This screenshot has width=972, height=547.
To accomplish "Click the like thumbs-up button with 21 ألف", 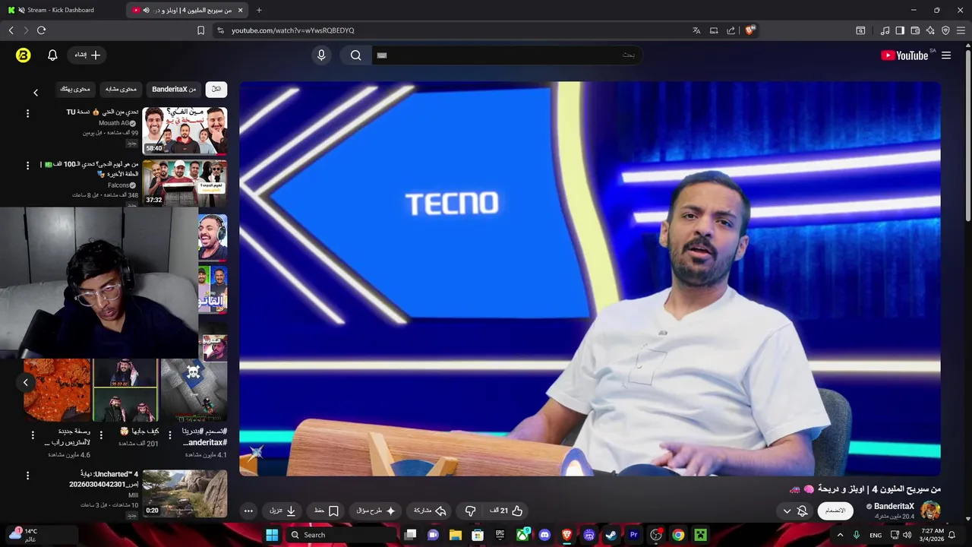I will [507, 511].
